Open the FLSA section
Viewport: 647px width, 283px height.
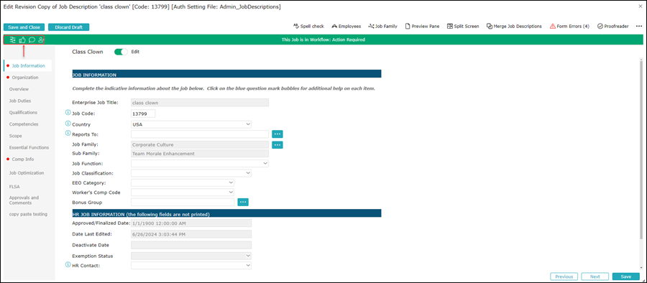point(14,187)
